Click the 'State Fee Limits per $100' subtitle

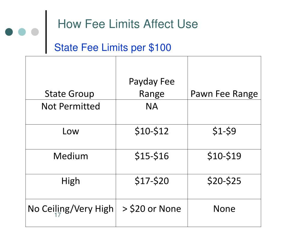(x=113, y=48)
